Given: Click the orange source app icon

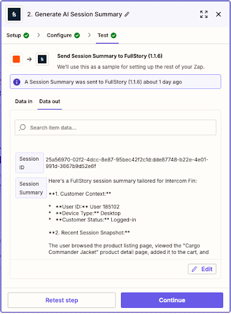Looking at the screenshot, I should 16,59.
